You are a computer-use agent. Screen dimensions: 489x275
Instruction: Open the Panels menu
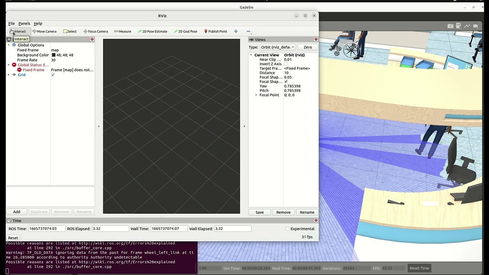point(24,23)
